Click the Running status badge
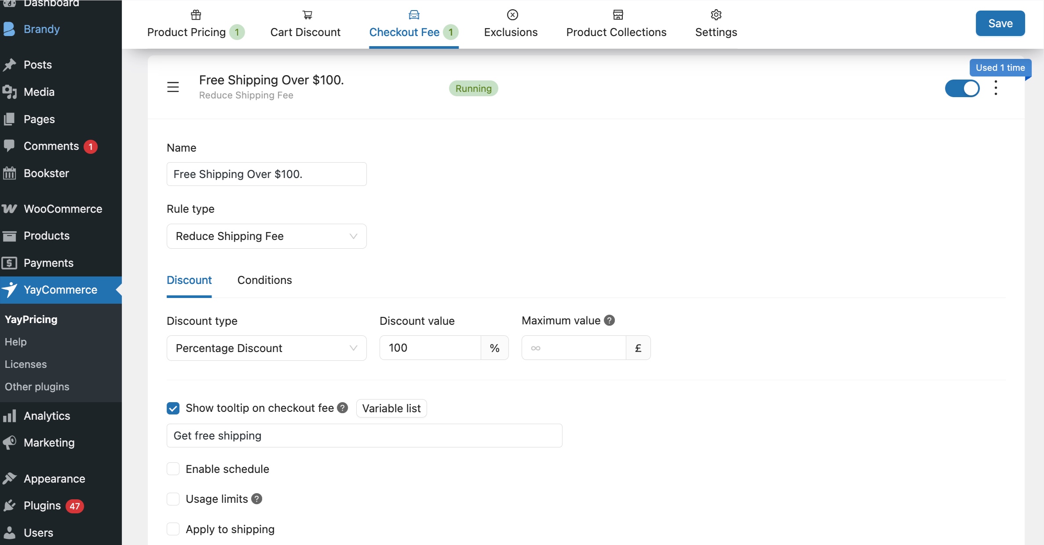Viewport: 1044px width, 545px height. click(x=473, y=88)
